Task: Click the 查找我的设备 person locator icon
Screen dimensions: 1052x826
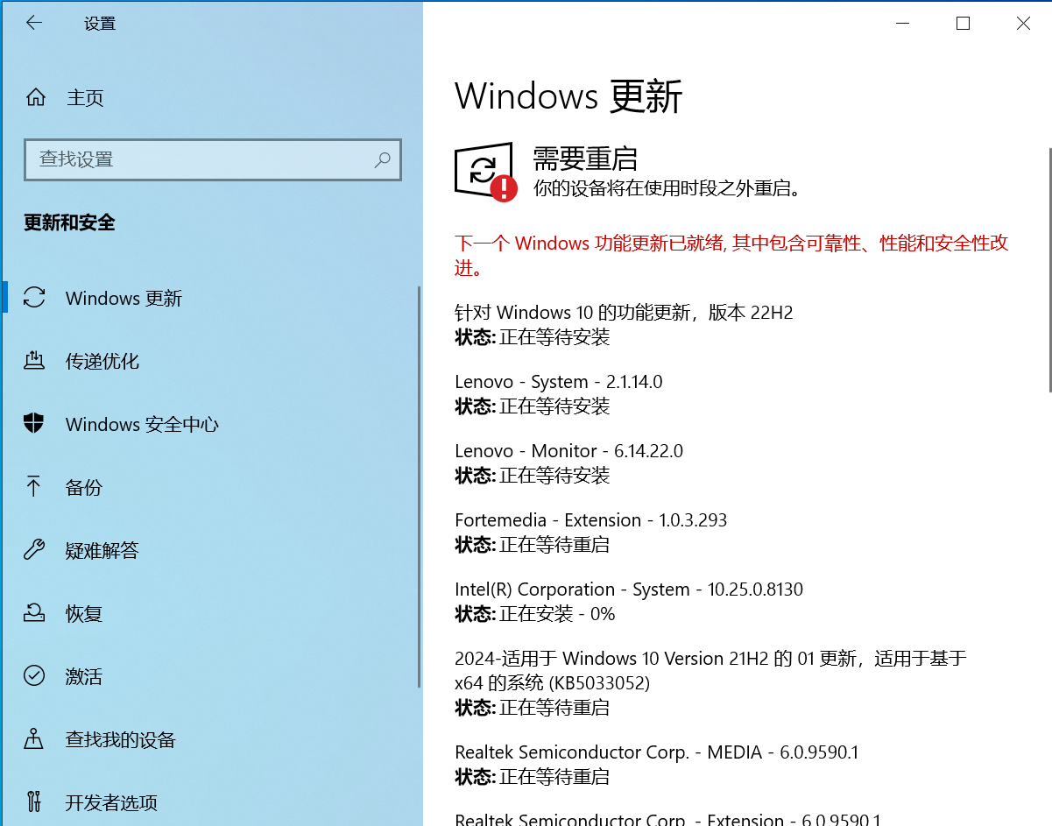Action: [34, 739]
